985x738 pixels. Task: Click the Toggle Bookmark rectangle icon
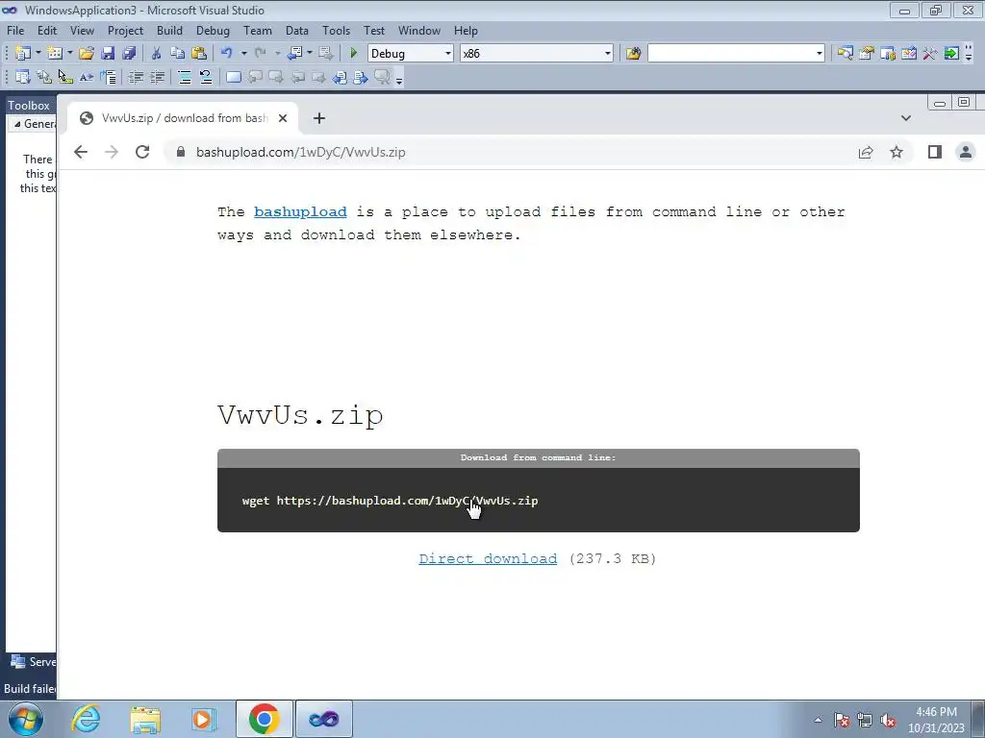click(x=233, y=77)
